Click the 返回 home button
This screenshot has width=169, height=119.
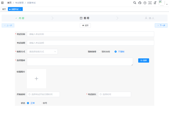(x=85, y=25)
